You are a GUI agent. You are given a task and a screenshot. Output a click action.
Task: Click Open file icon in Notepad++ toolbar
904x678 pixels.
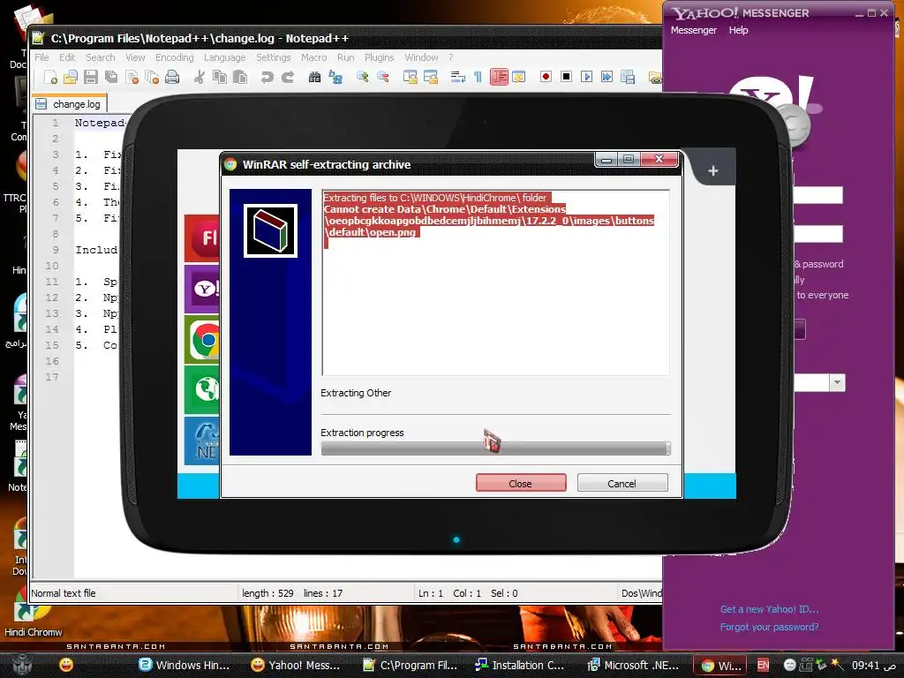(71, 77)
